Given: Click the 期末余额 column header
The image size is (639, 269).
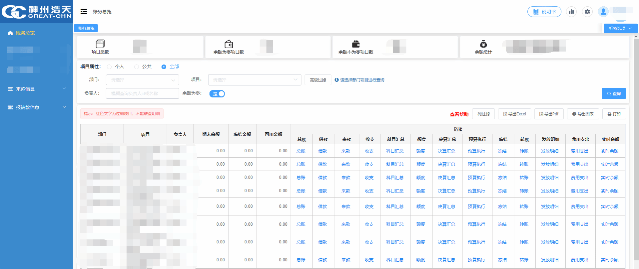Looking at the screenshot, I should point(211,134).
